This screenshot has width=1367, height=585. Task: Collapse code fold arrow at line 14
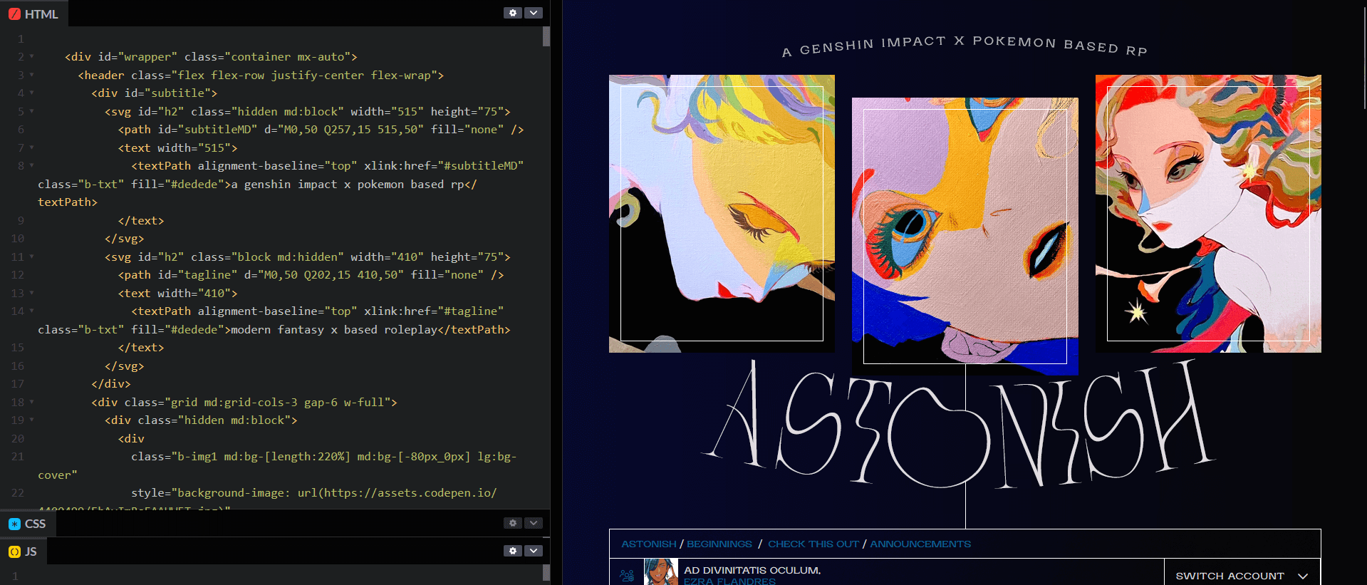click(x=31, y=311)
